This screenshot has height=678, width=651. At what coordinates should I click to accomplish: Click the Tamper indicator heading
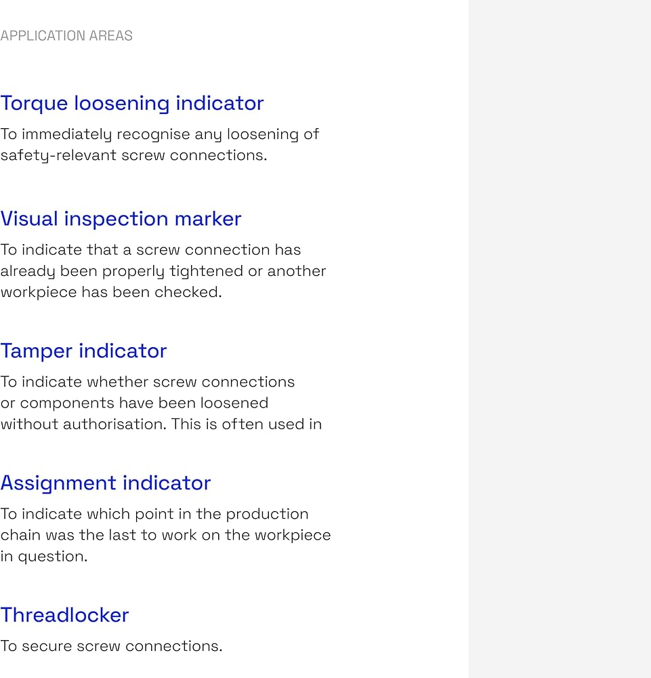83,351
